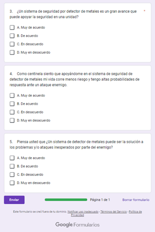Select 'C. En desacuerdo' for question 5

(12, 174)
